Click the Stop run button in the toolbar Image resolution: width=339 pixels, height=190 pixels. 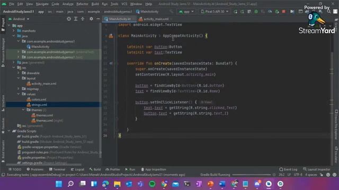point(284,12)
